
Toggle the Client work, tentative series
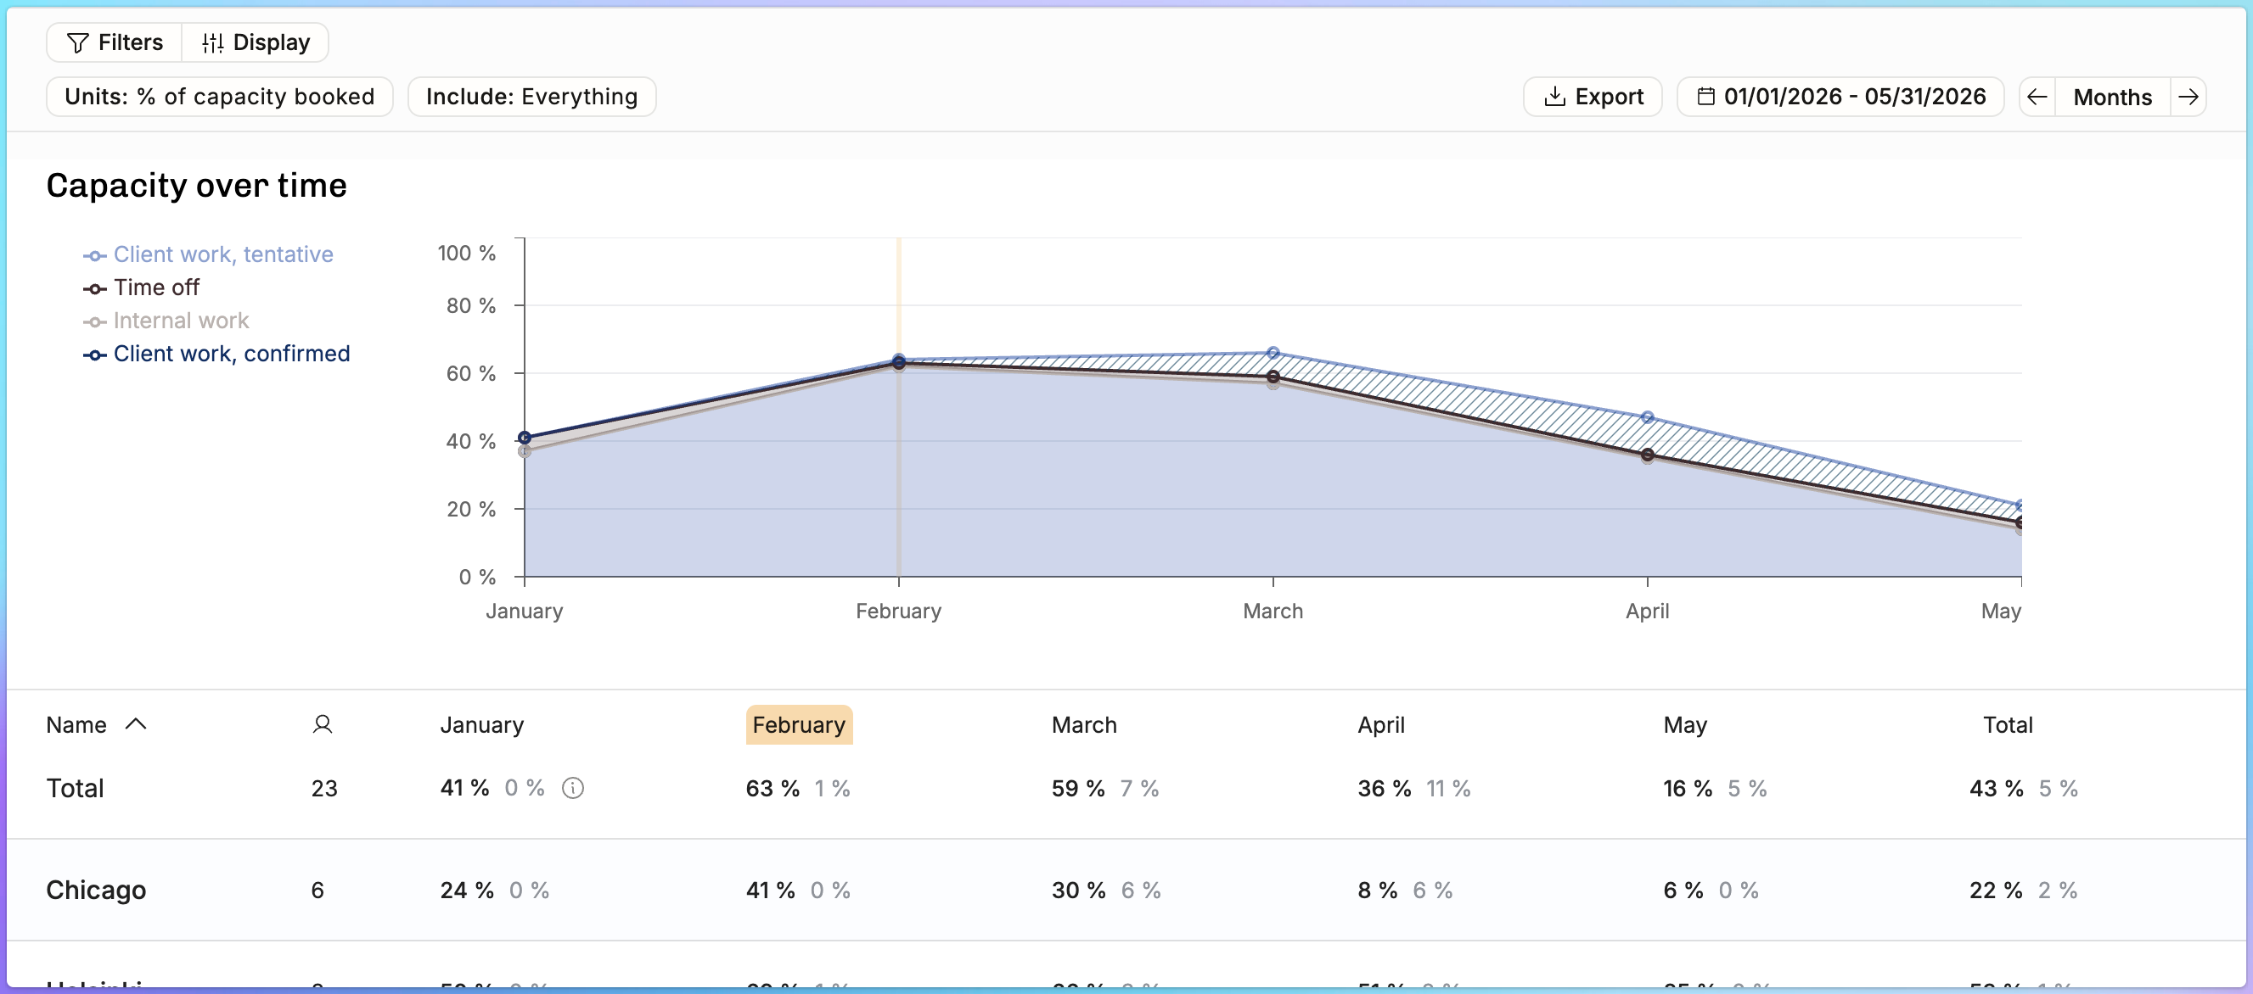click(208, 254)
